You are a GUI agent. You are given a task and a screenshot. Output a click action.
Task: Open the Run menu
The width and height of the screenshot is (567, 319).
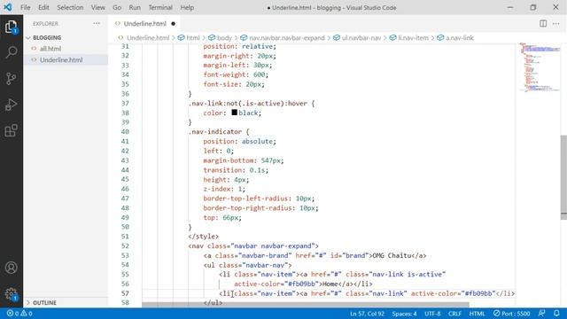[x=135, y=8]
